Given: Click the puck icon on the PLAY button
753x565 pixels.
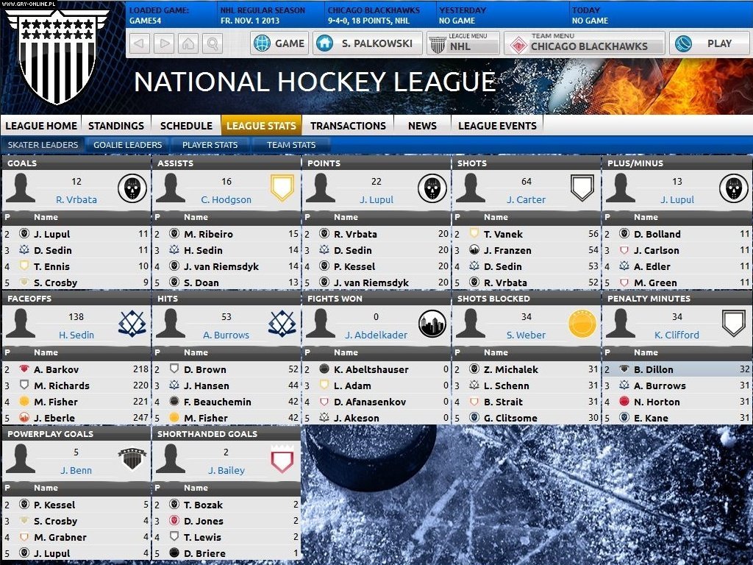Looking at the screenshot, I should pos(685,43).
